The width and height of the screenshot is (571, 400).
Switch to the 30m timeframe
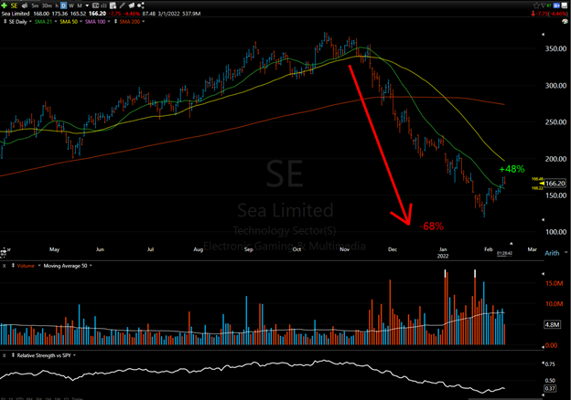pyautogui.click(x=47, y=5)
